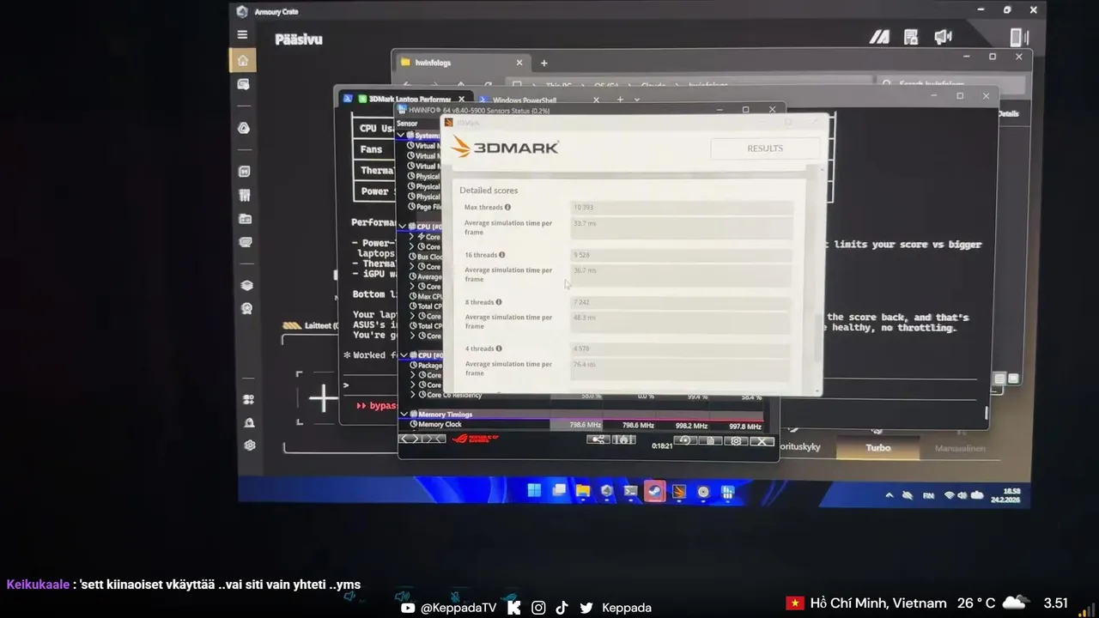The image size is (1099, 618).
Task: Click the info icon next to 16 threads
Action: pyautogui.click(x=502, y=255)
